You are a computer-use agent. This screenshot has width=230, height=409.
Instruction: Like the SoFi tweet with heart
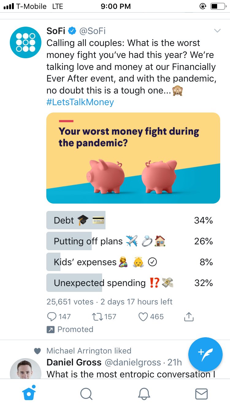coord(143,317)
